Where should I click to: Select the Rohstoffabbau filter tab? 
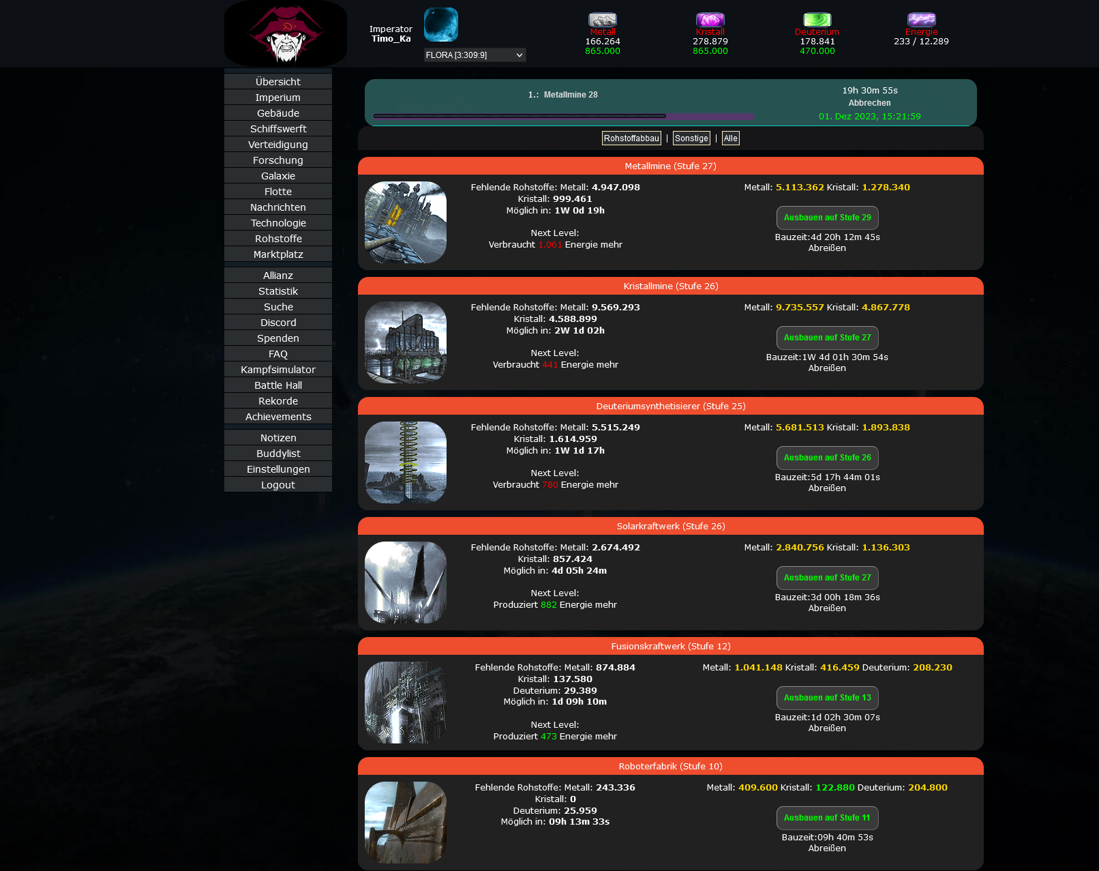point(631,138)
